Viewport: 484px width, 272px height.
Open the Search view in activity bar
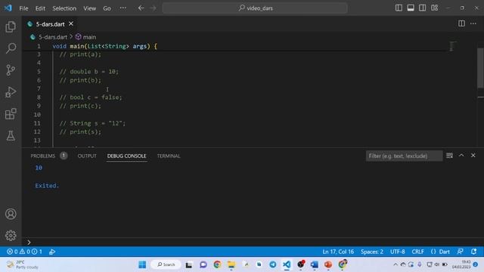click(x=11, y=48)
